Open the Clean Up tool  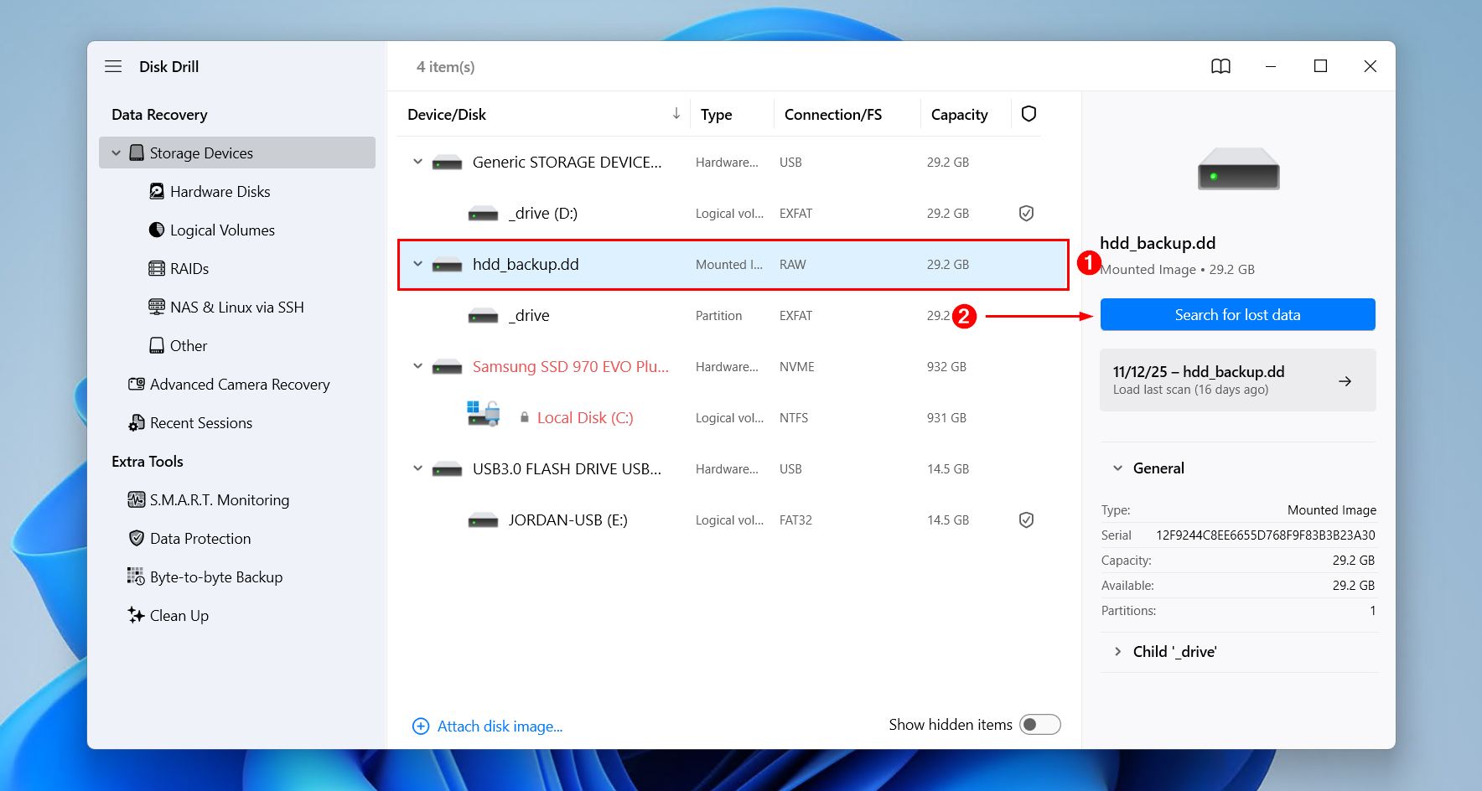(x=179, y=616)
